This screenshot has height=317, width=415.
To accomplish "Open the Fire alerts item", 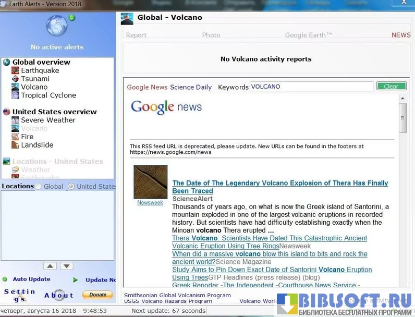I will point(27,137).
